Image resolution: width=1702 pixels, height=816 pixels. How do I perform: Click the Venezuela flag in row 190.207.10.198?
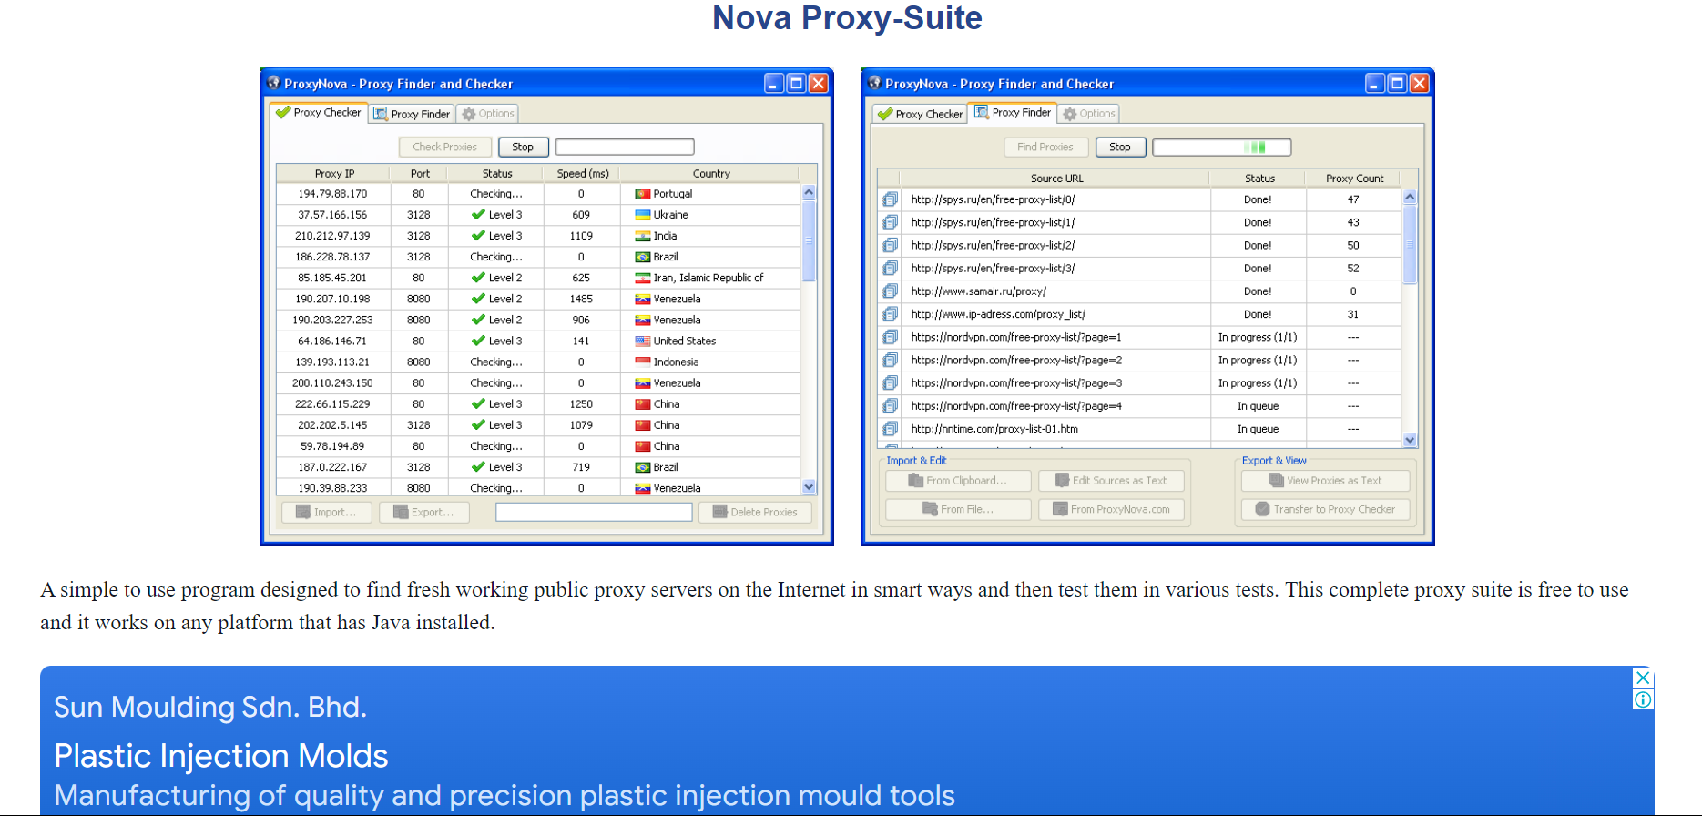tap(642, 299)
